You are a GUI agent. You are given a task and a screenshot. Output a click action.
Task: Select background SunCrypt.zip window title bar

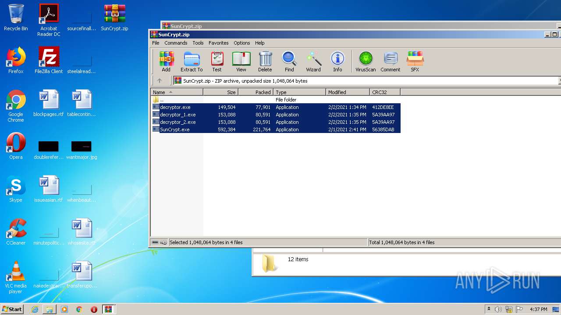[361, 26]
